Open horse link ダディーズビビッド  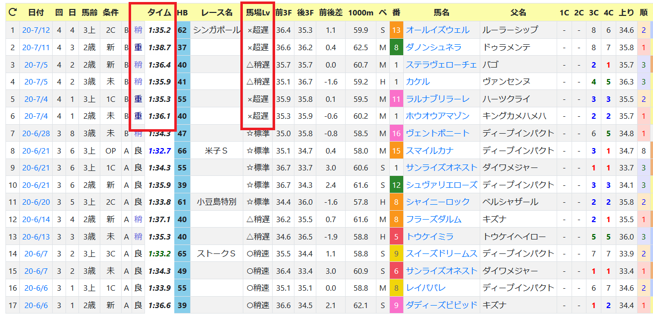441,305
